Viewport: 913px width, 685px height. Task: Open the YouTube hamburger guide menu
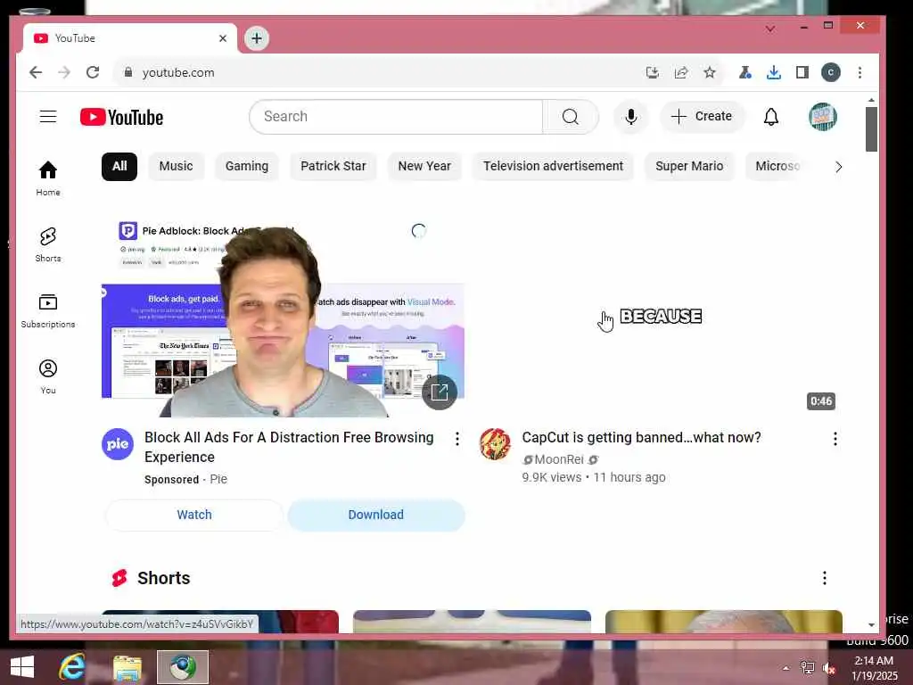coord(48,117)
